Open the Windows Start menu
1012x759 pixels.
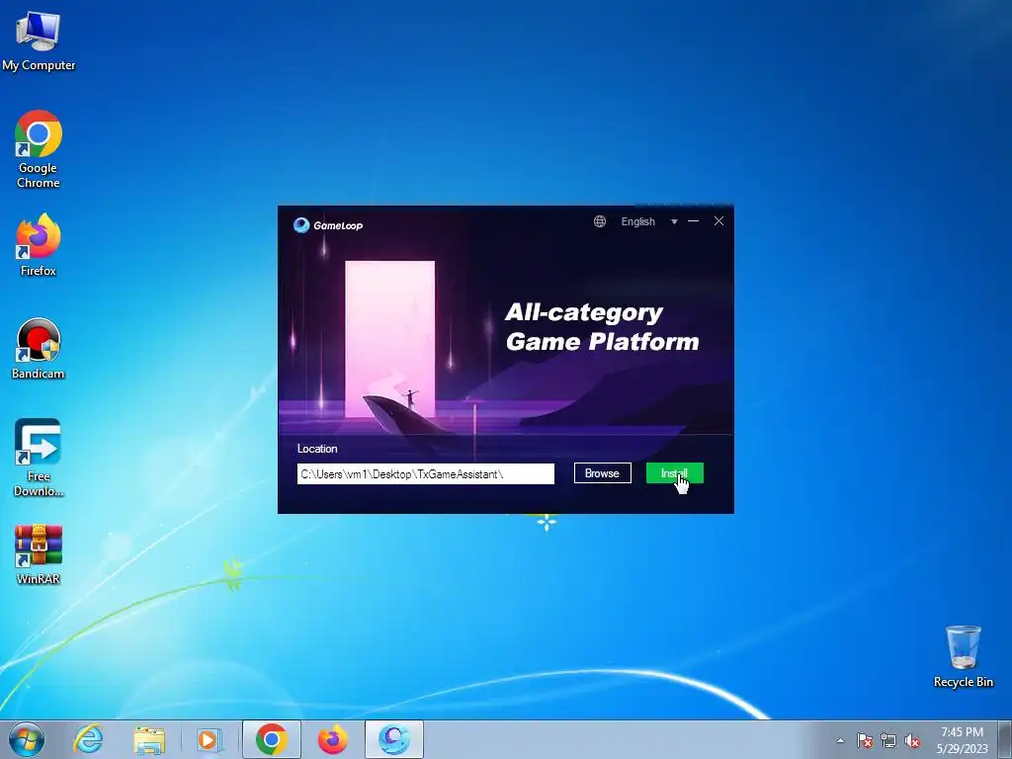[x=27, y=739]
